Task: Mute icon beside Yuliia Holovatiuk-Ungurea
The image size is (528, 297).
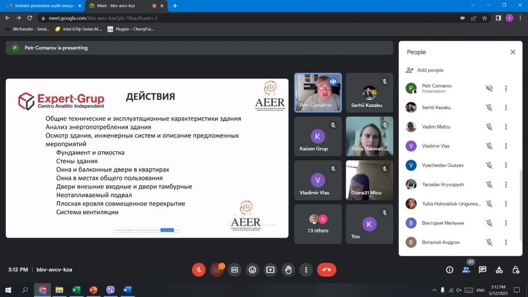Action: tap(489, 204)
